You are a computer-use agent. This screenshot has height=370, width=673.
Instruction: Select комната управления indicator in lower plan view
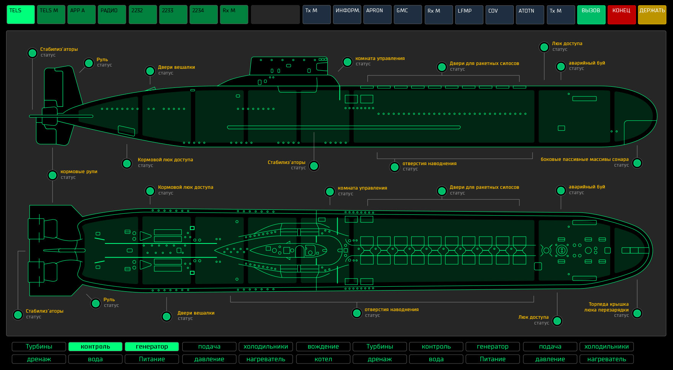[330, 191]
